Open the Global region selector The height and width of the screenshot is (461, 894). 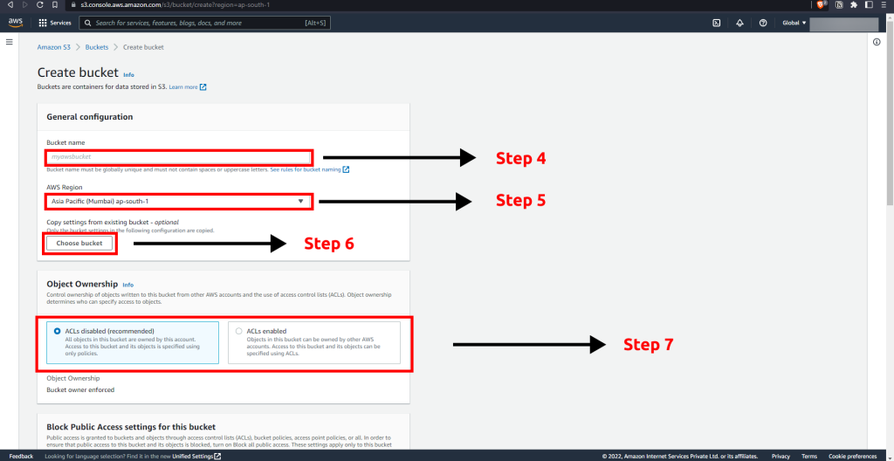[x=794, y=23]
